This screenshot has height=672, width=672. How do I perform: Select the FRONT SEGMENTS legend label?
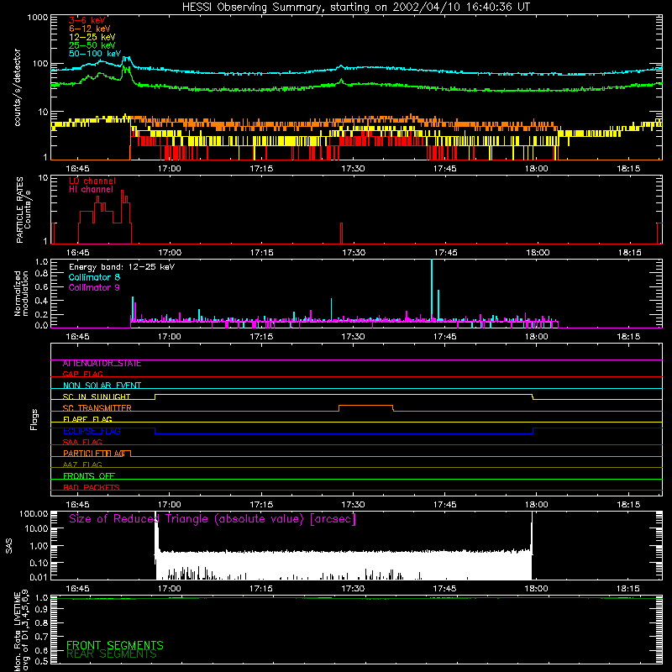click(115, 645)
